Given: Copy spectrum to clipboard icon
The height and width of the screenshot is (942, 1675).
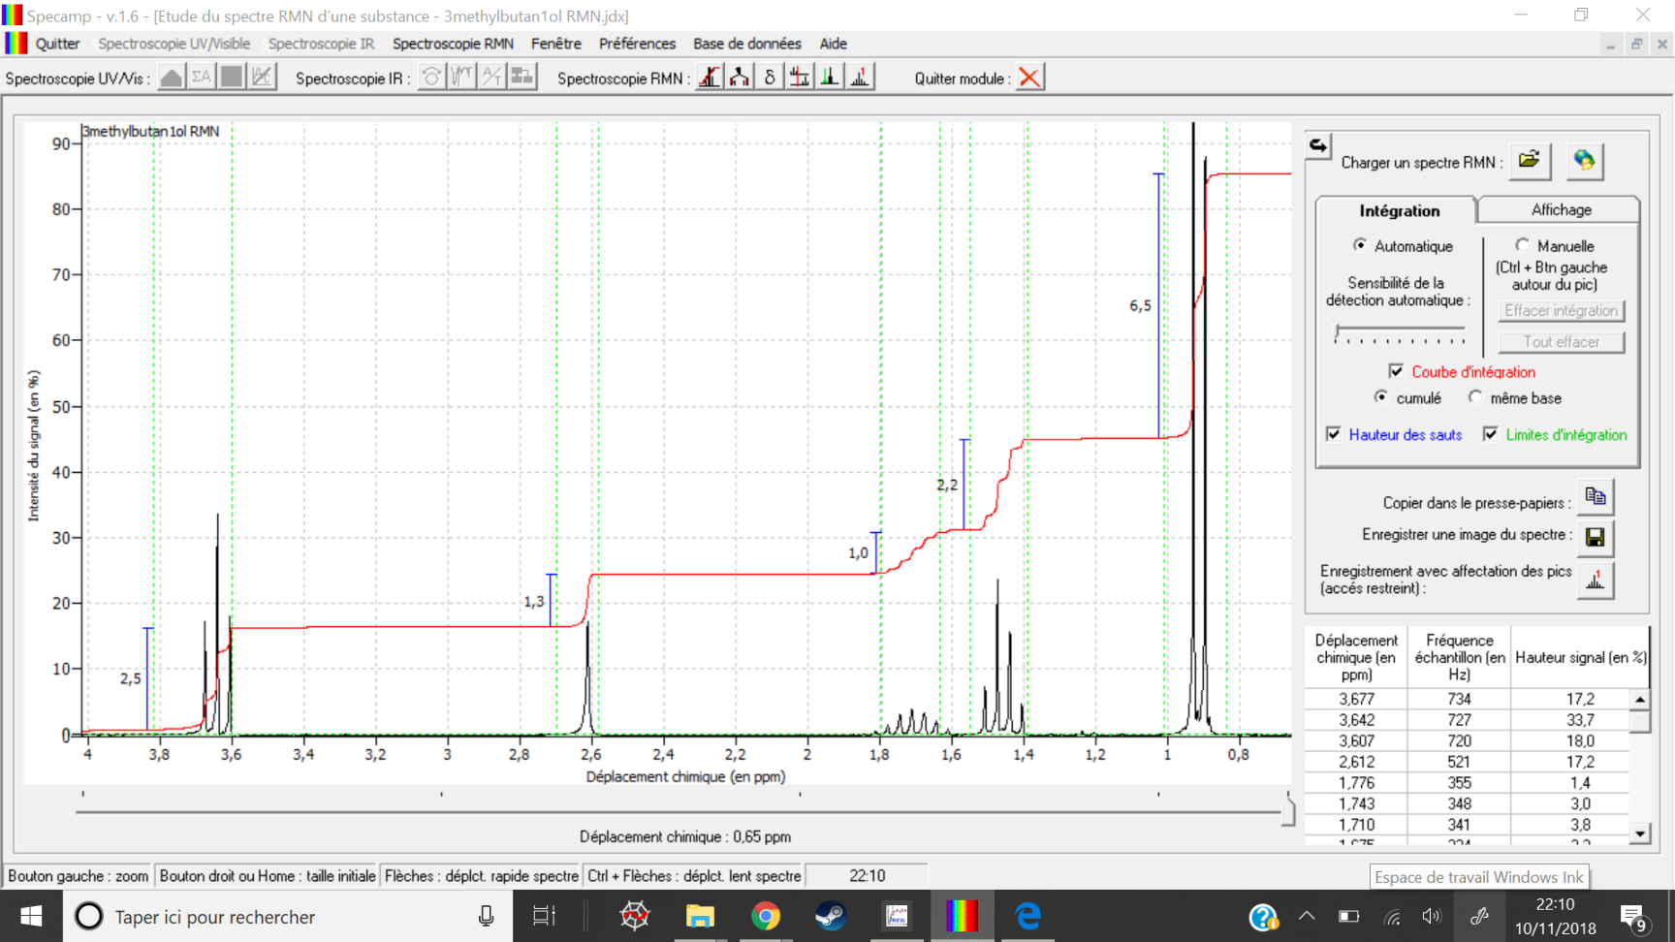Looking at the screenshot, I should 1596,498.
